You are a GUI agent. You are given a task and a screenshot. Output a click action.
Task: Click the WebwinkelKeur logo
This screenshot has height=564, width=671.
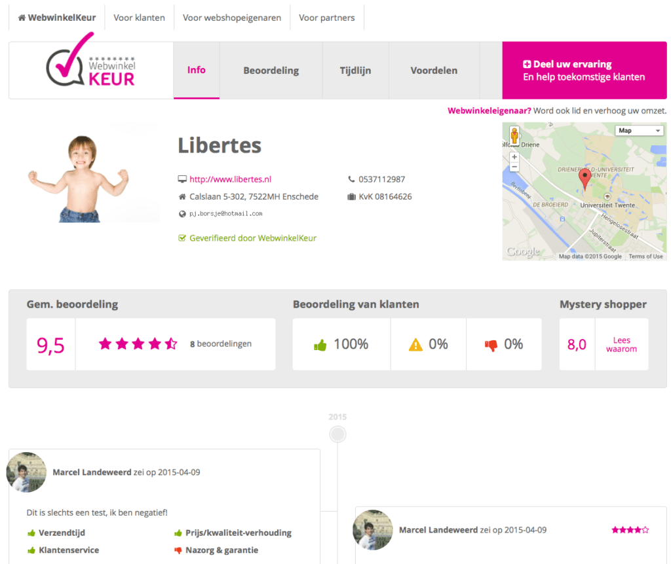[90, 69]
